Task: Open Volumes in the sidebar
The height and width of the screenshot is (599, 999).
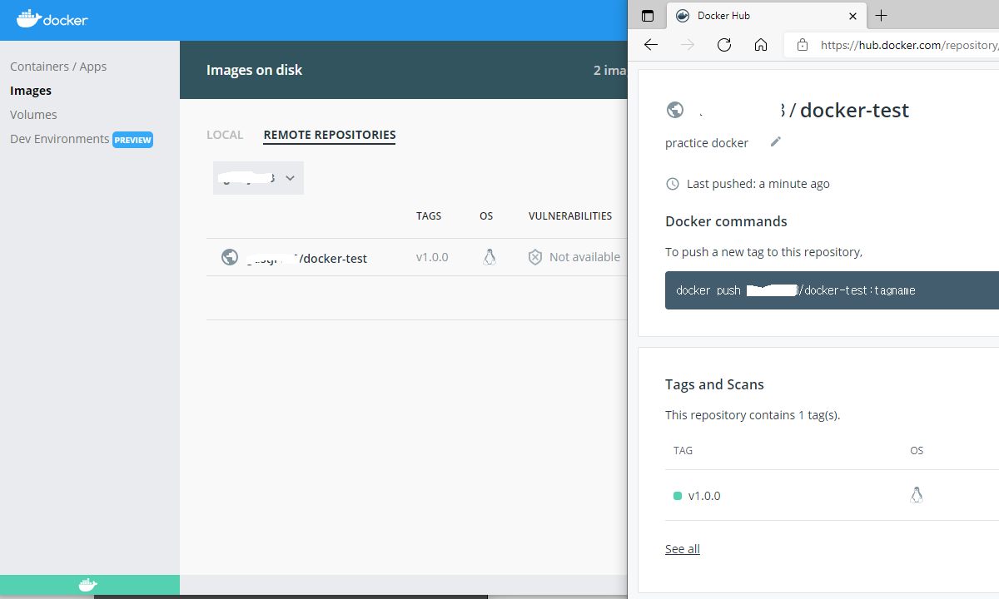Action: pyautogui.click(x=33, y=115)
